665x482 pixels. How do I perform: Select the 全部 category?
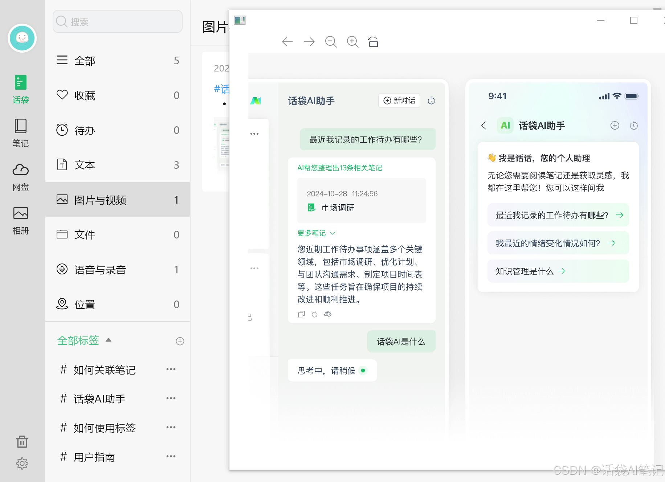click(118, 60)
